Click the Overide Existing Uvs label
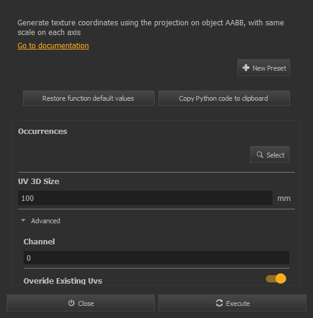Viewport: 313px width, 318px height. coord(63,281)
